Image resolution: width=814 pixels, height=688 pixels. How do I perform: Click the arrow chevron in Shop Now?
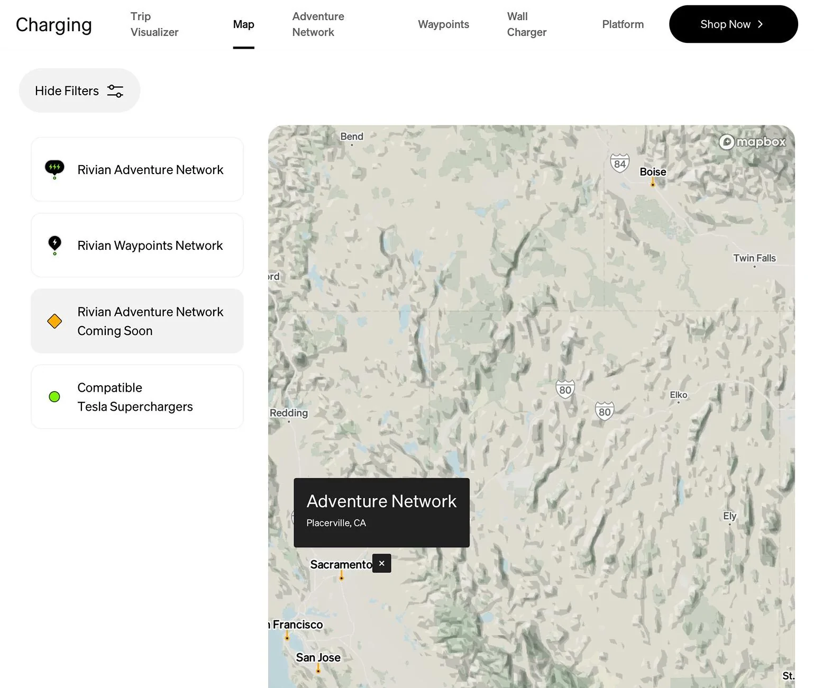pyautogui.click(x=760, y=24)
